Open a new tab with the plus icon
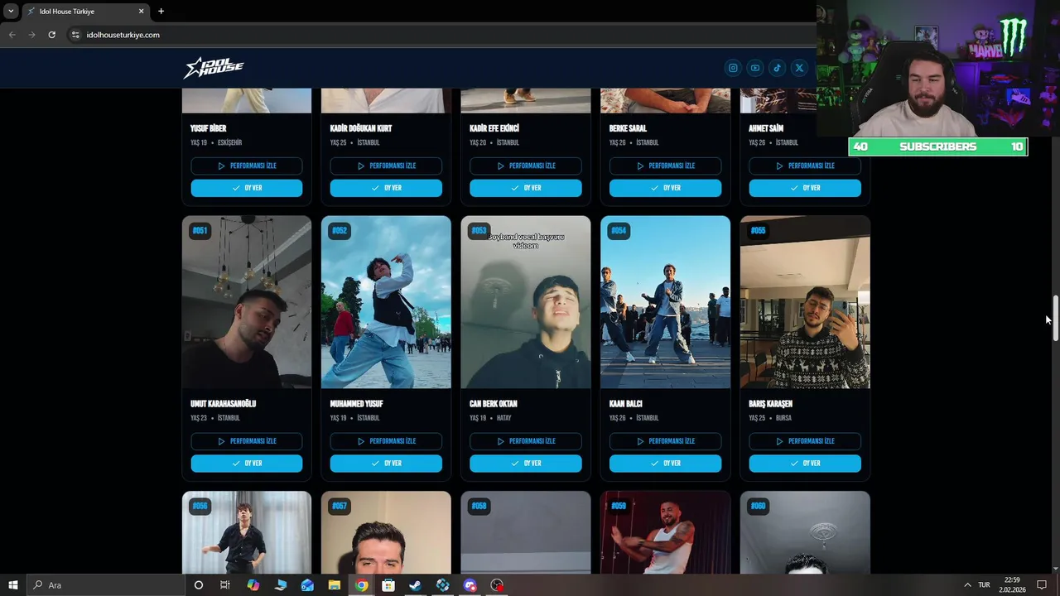1060x596 pixels. 161,12
